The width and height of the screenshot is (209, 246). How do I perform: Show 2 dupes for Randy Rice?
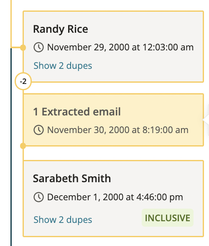point(63,65)
